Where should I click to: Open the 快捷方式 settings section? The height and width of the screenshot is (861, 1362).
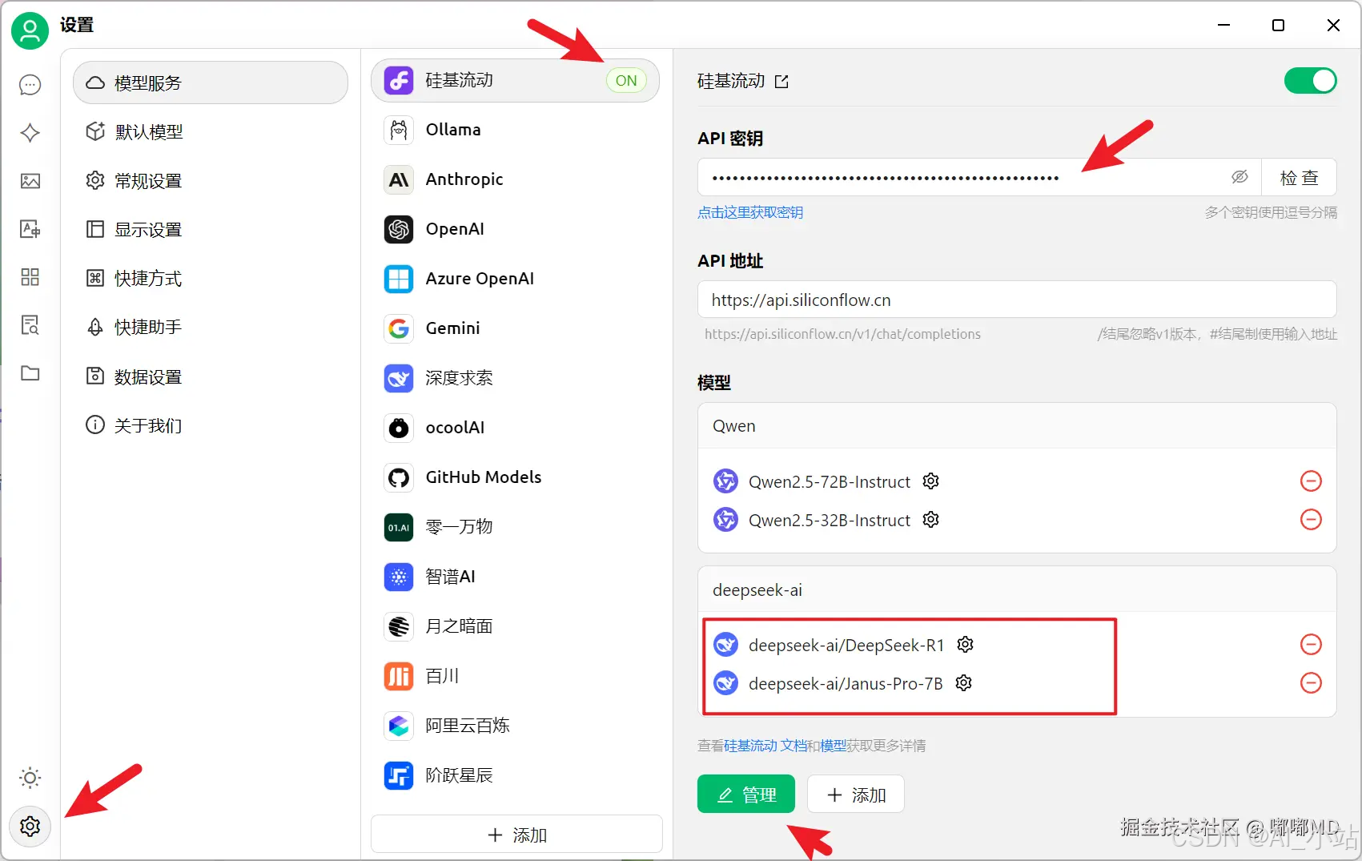(x=211, y=278)
